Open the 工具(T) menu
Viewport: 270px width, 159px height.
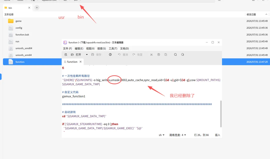(x=113, y=48)
